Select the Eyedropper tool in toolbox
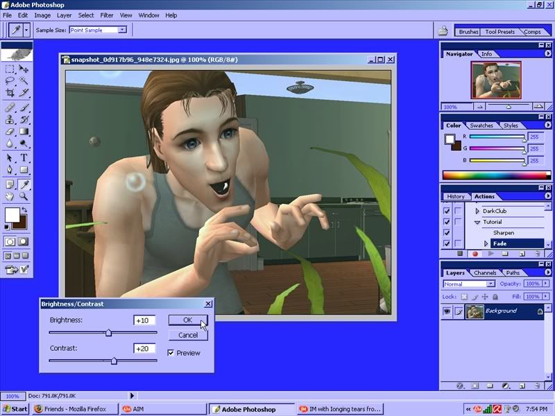The height and width of the screenshot is (416, 555). tap(24, 184)
